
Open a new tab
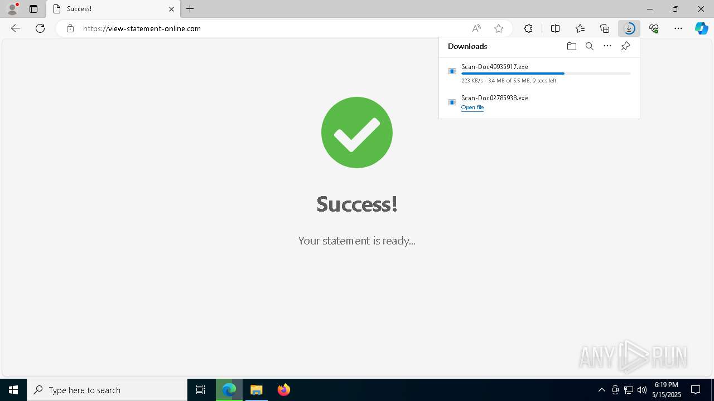pyautogui.click(x=190, y=9)
